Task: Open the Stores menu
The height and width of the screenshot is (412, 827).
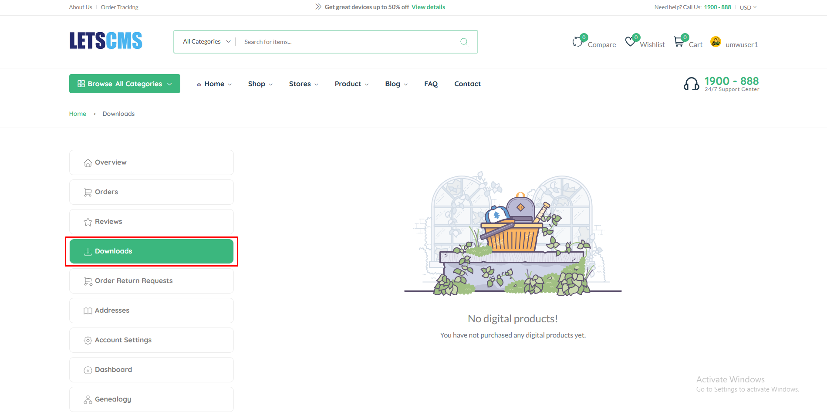Action: tap(303, 84)
